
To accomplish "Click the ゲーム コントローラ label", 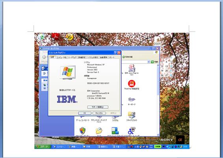I will click(83, 120).
